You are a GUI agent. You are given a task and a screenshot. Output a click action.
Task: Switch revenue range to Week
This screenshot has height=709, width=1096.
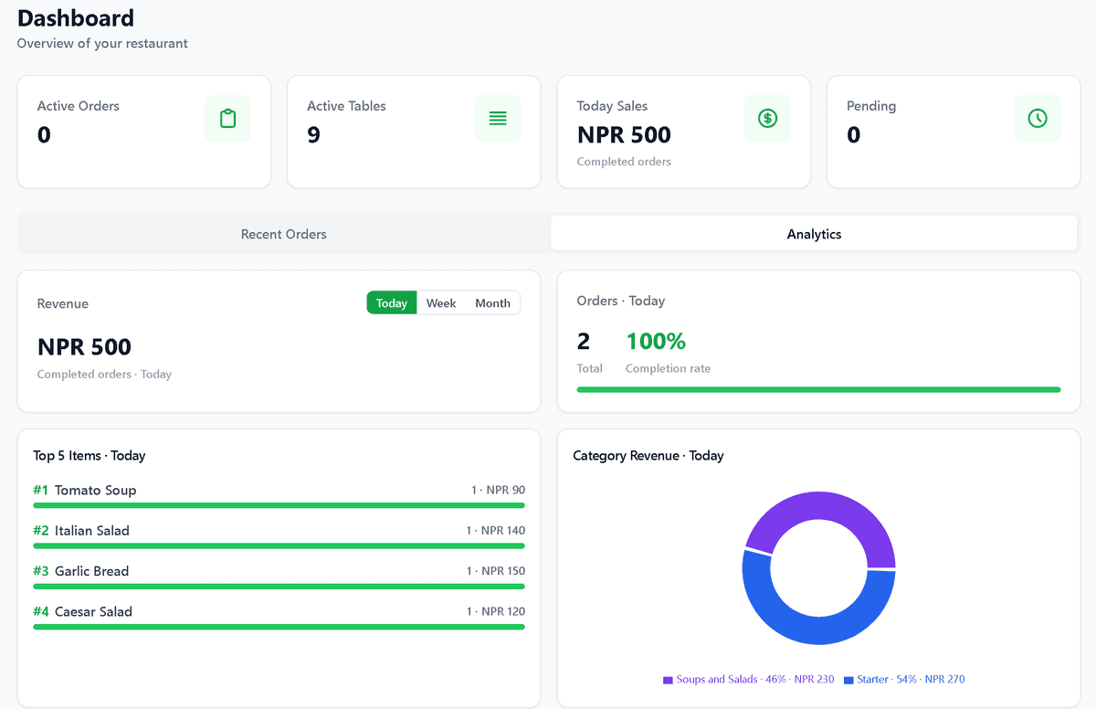pos(441,302)
